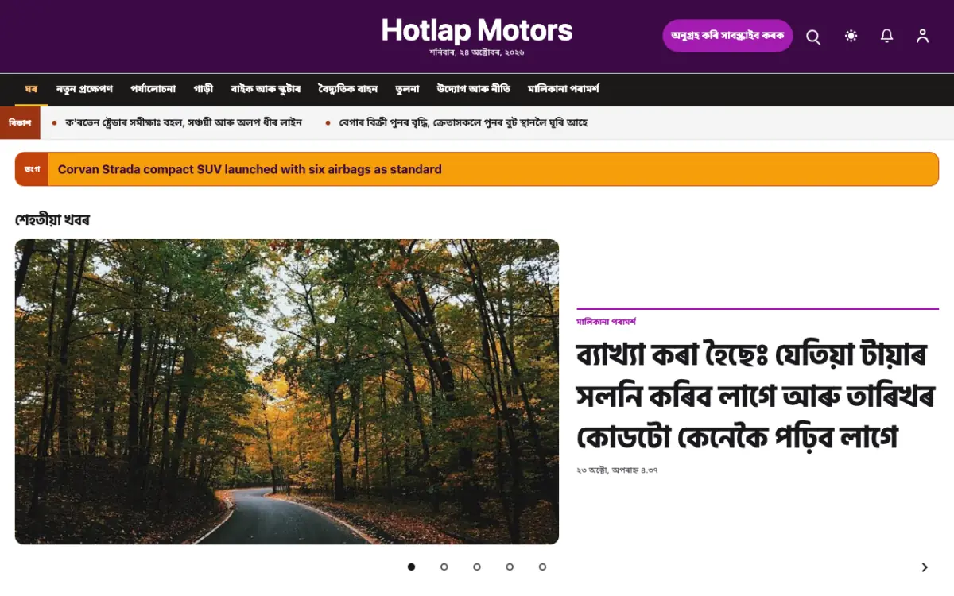Open the তুলনা compare menu item
The width and height of the screenshot is (954, 596).
point(407,89)
